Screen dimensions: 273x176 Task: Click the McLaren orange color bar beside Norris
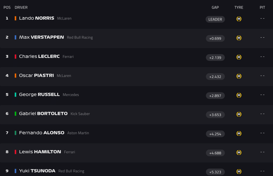tap(15, 18)
